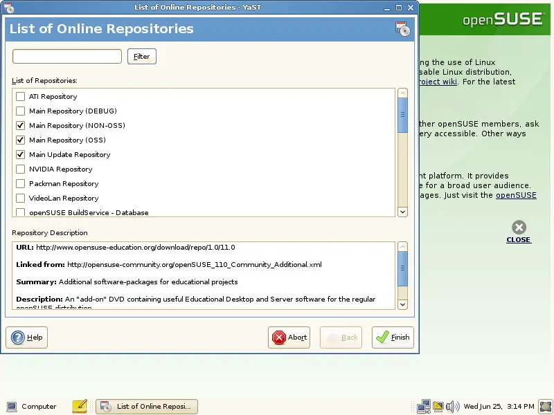Click the clock showing Wed Jun 25

(499, 407)
